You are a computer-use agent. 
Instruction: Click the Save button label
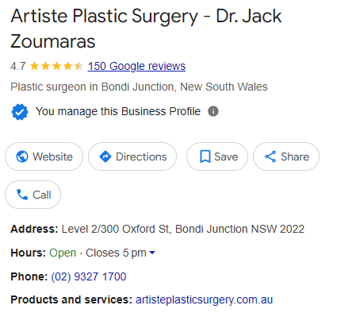(226, 156)
